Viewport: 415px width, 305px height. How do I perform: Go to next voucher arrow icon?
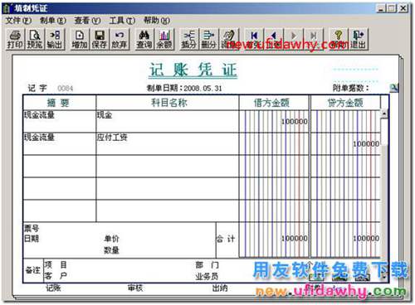coord(294,39)
